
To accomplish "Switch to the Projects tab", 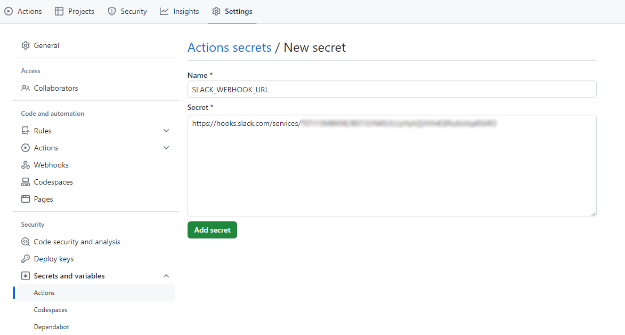I will coord(75,11).
